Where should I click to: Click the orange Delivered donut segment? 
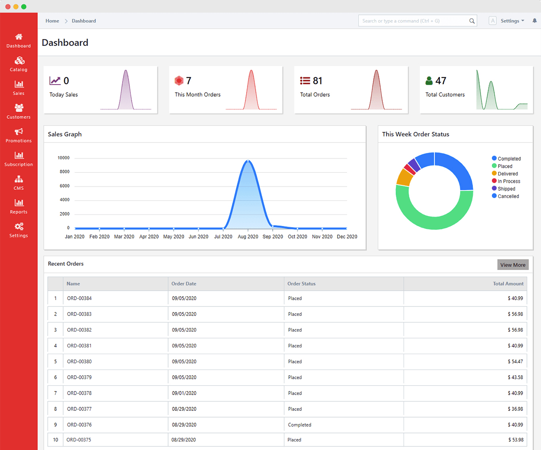[404, 177]
